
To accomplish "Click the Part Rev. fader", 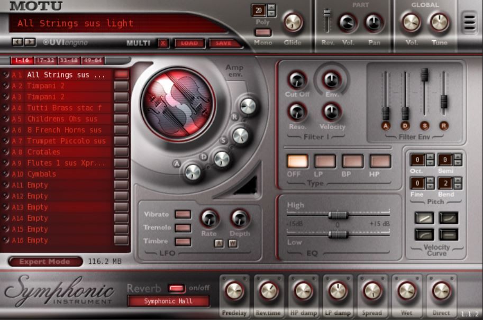I will [327, 13].
